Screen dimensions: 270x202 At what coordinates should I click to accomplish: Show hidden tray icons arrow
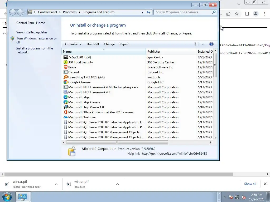pos(224,197)
